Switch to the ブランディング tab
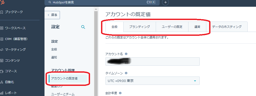This screenshot has height=96, width=256. tap(140, 27)
